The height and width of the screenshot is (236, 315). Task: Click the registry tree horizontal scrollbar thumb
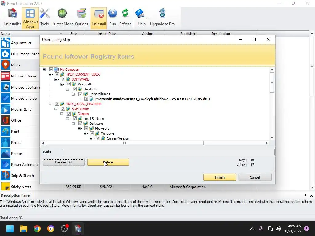pos(125,143)
